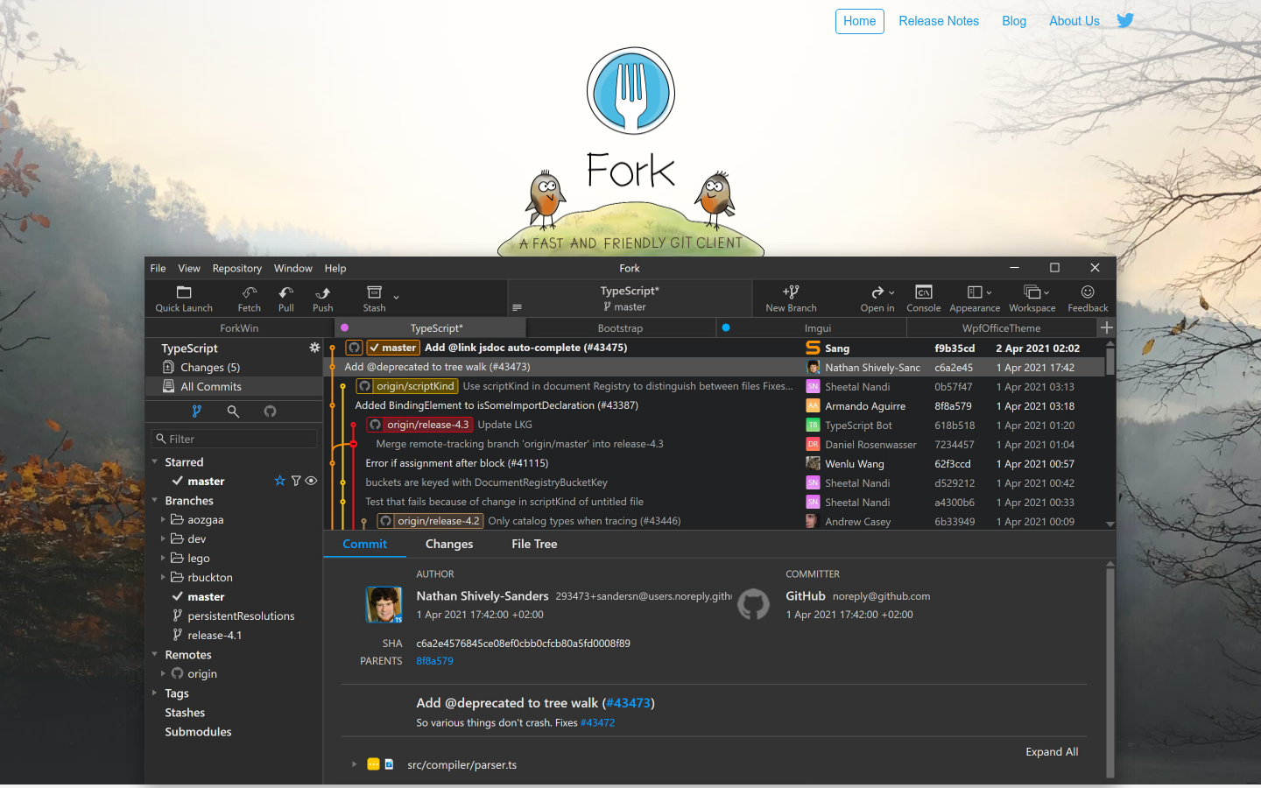
Task: Open repository settings gear next to TypeScript
Action: pos(314,348)
